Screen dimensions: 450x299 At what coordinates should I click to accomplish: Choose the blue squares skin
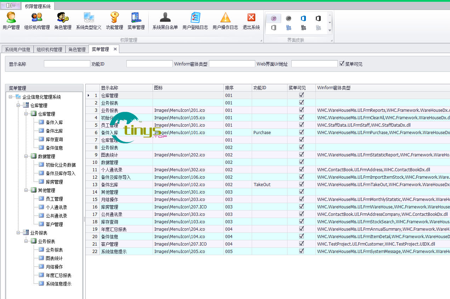289,28
